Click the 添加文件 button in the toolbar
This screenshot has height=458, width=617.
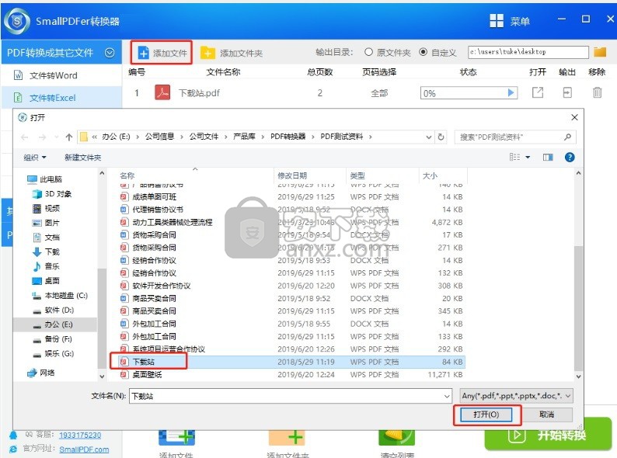click(162, 53)
